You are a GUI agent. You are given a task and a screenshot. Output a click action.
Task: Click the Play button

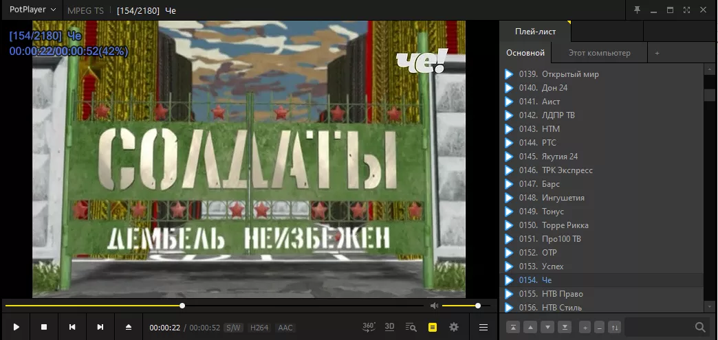tap(16, 327)
